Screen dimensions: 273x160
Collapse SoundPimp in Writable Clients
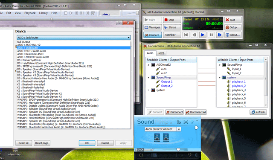coord(220,65)
